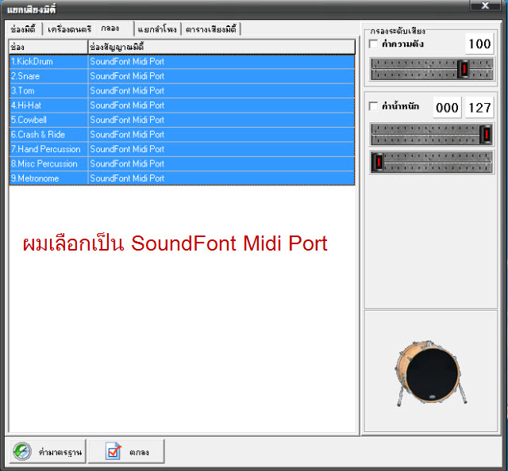Click the volume value field showing 100
The width and height of the screenshot is (508, 471).
point(479,44)
